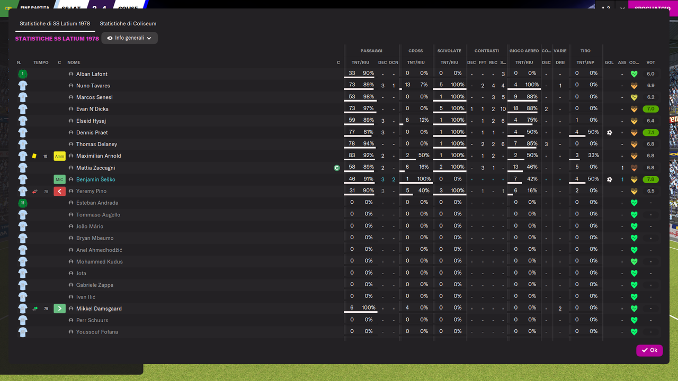Select the Bryan Mbeumo row name

click(95, 238)
